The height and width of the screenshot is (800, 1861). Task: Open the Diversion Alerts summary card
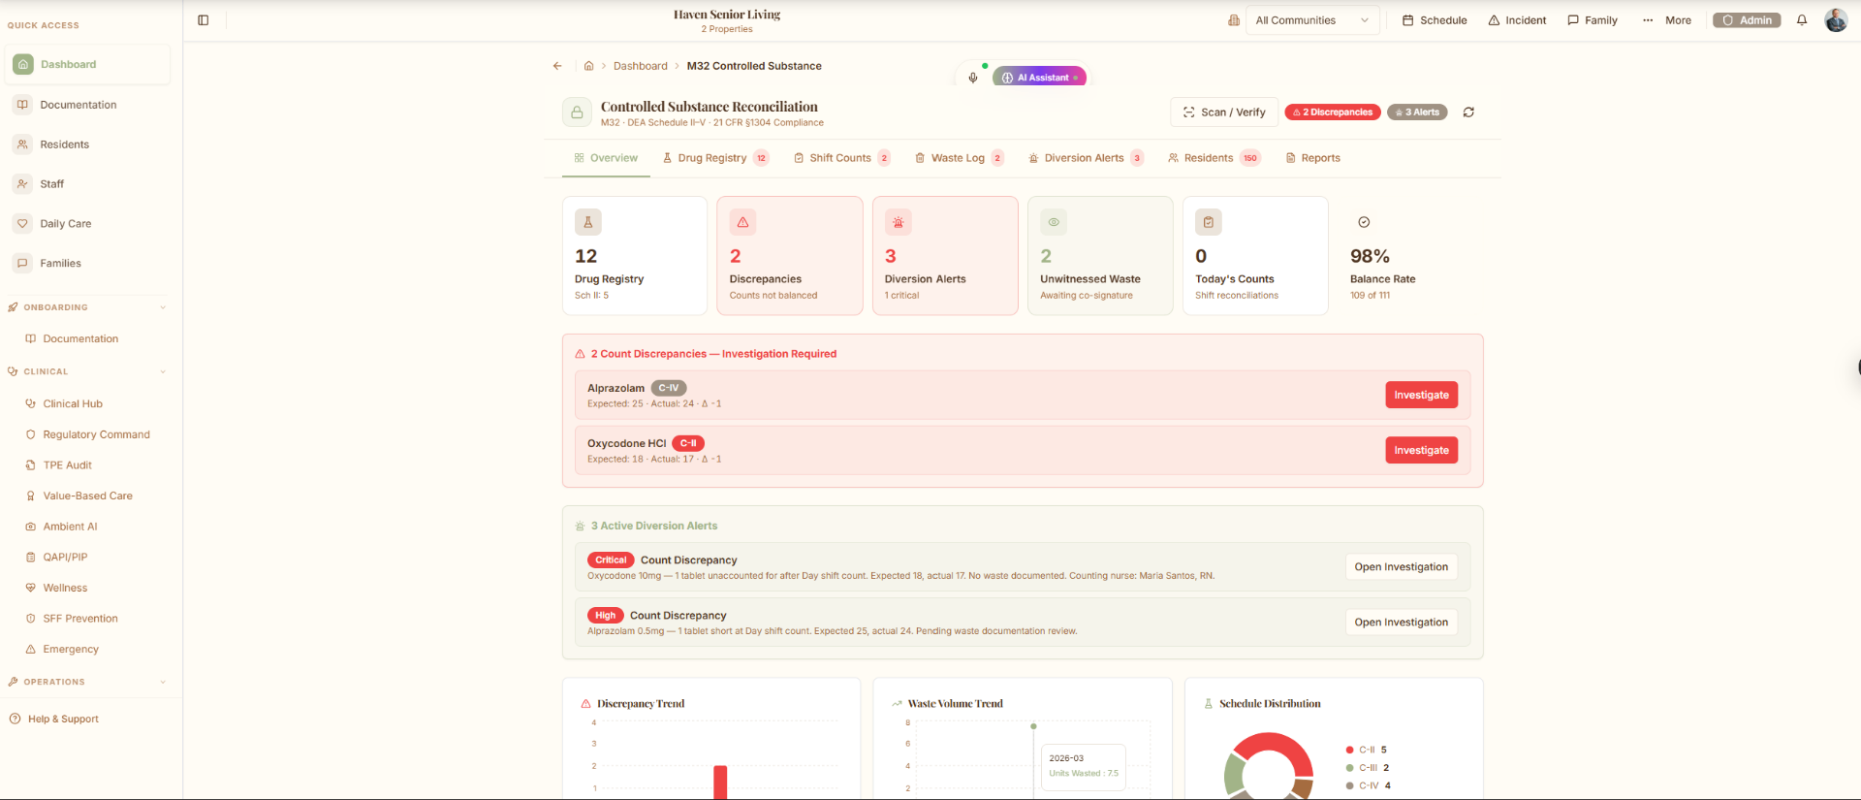[945, 256]
